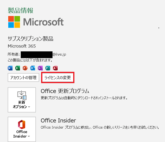Click the Microsoft four-color logo

tap(14, 22)
